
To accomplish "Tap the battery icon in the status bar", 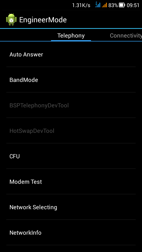I will [122, 5].
